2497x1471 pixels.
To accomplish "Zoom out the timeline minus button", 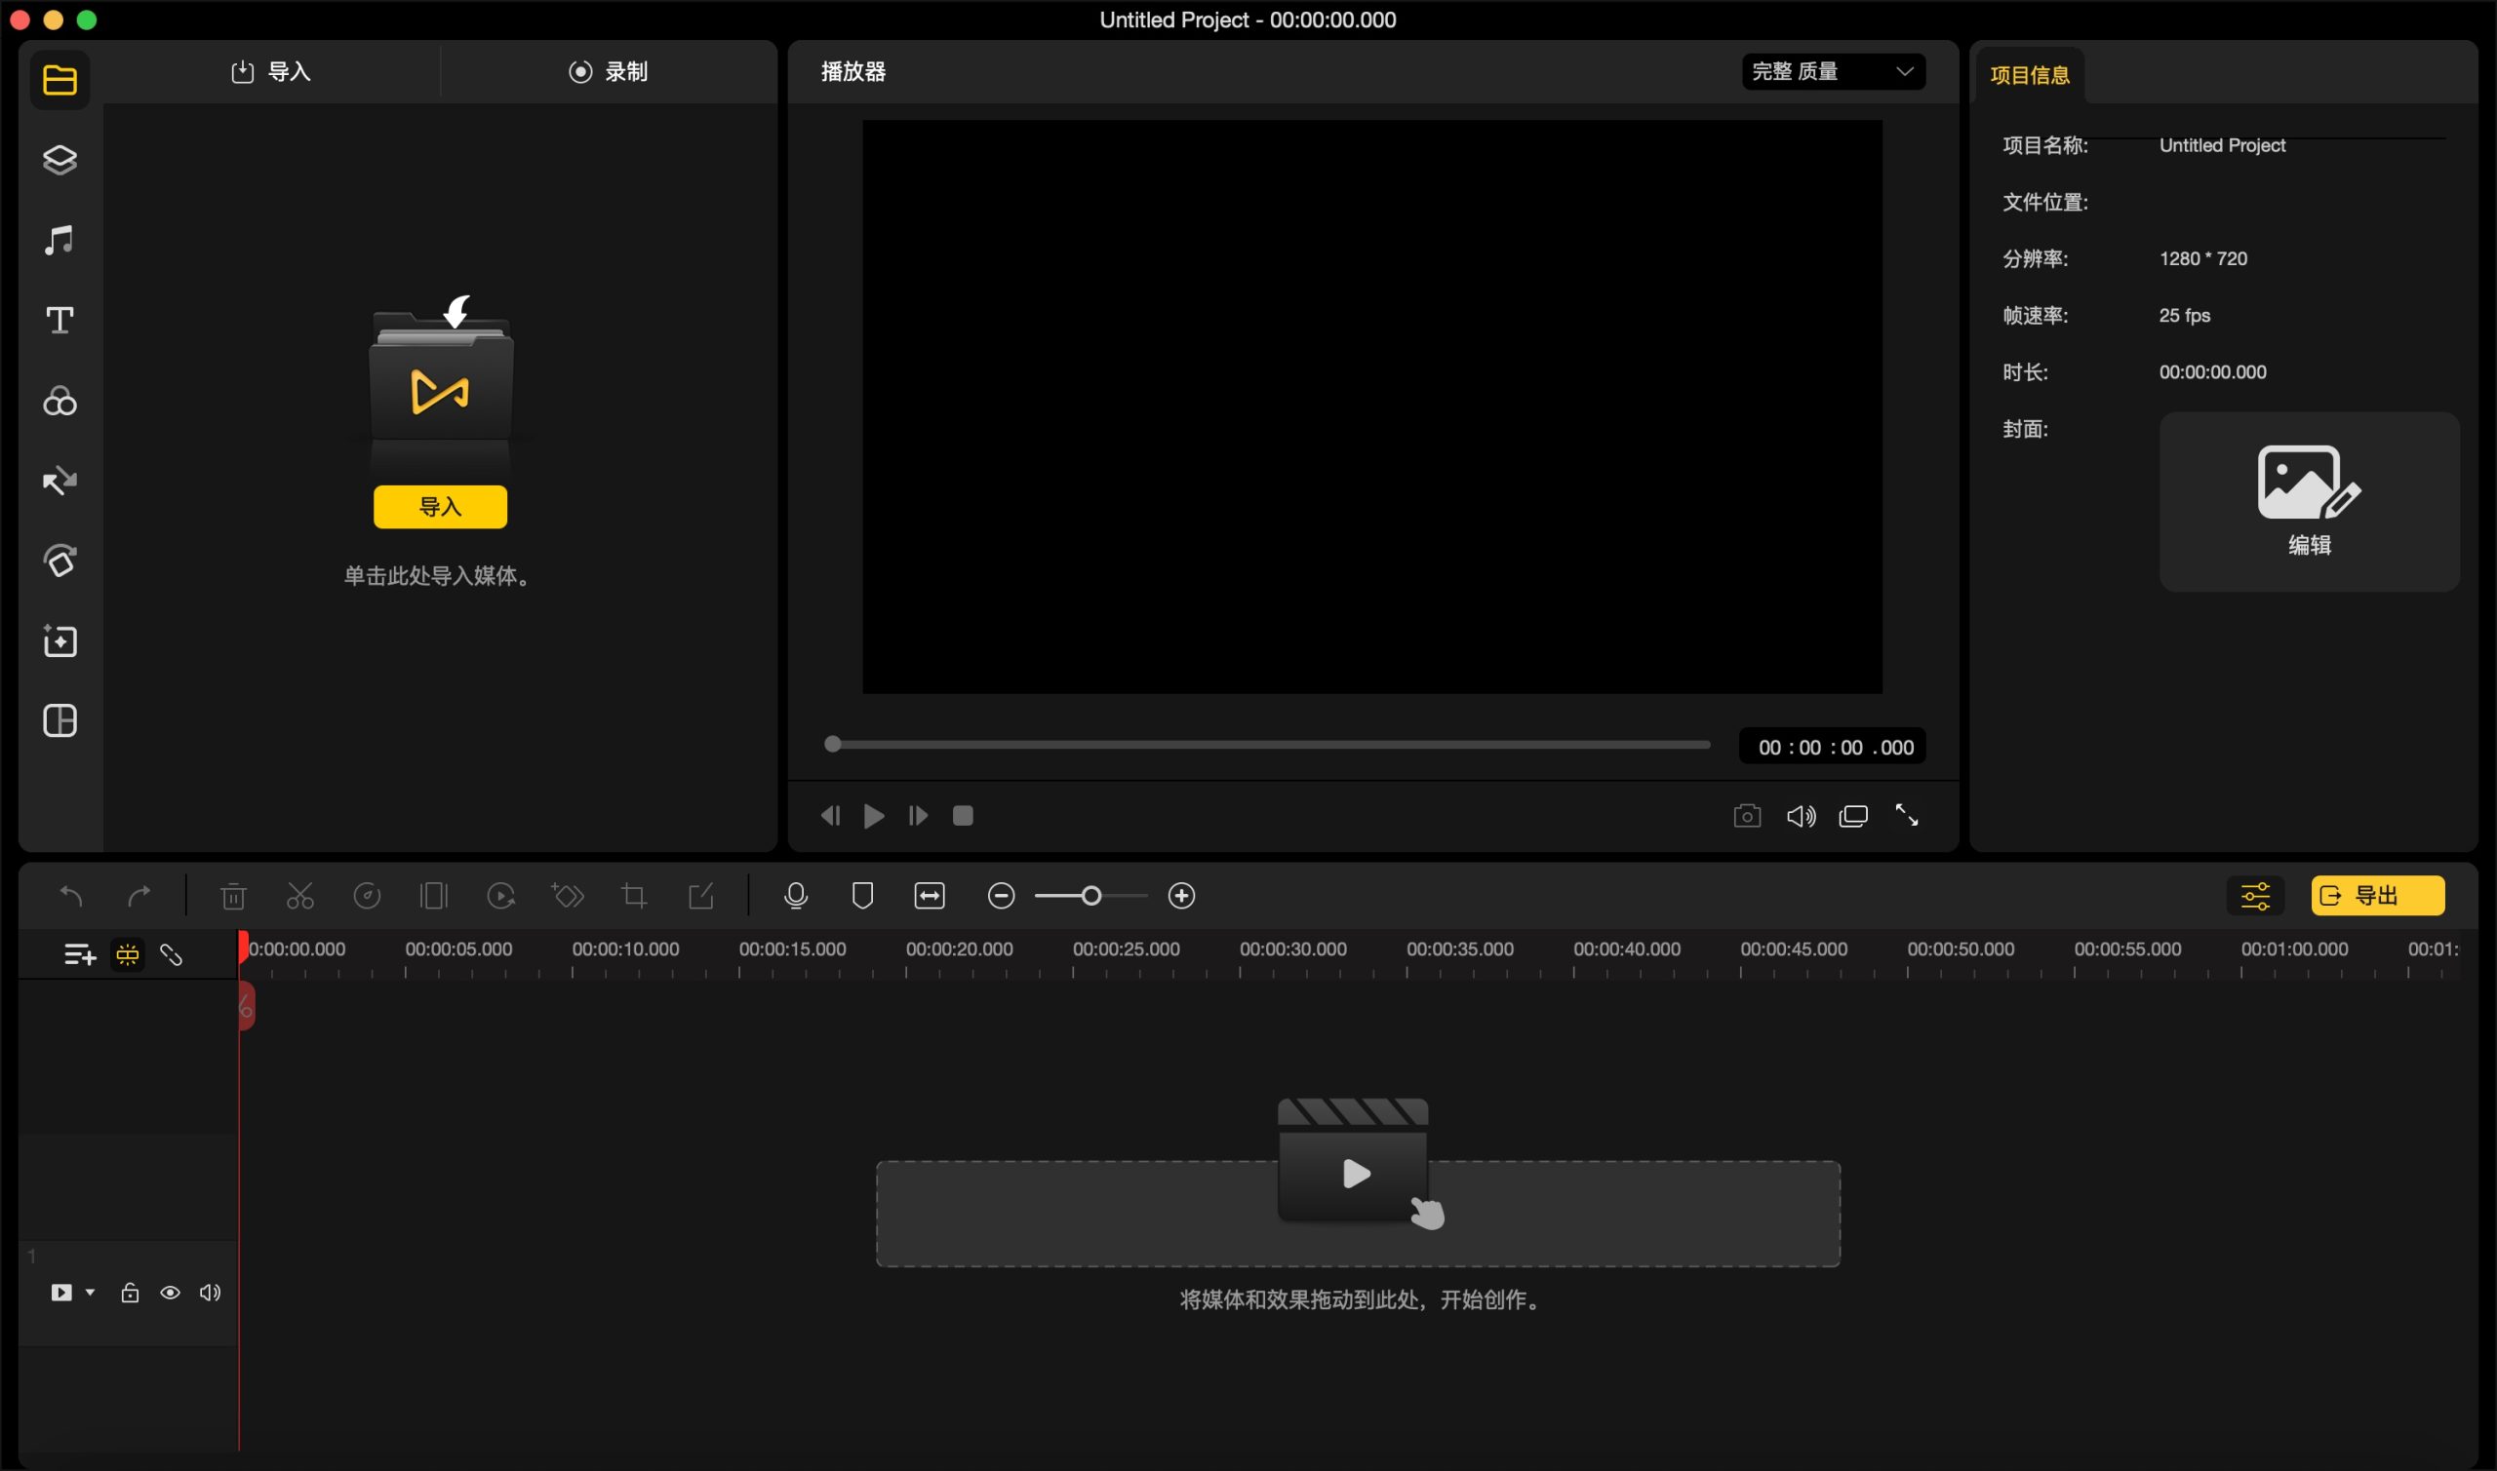I will pos(1002,896).
